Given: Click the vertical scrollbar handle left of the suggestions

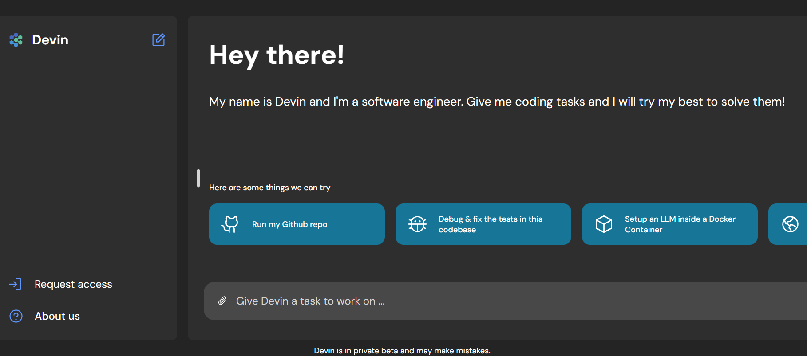Looking at the screenshot, I should coord(198,178).
